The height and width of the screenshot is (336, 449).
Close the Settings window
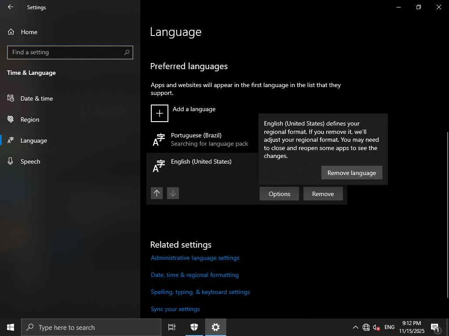tap(438, 7)
